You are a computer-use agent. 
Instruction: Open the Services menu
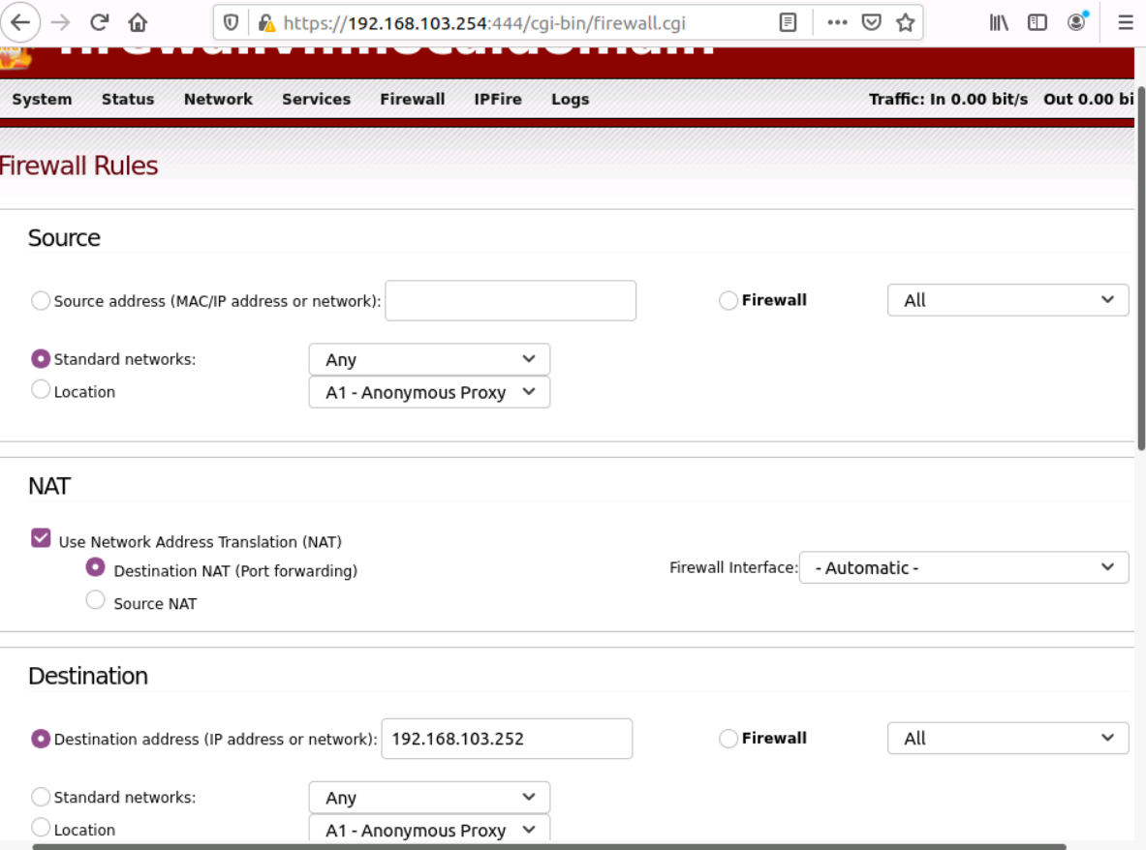pos(316,99)
